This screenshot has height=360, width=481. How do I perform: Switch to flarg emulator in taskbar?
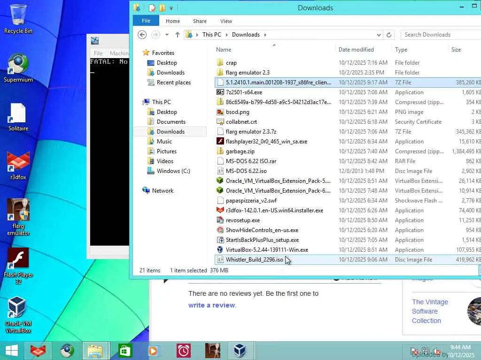(x=213, y=351)
